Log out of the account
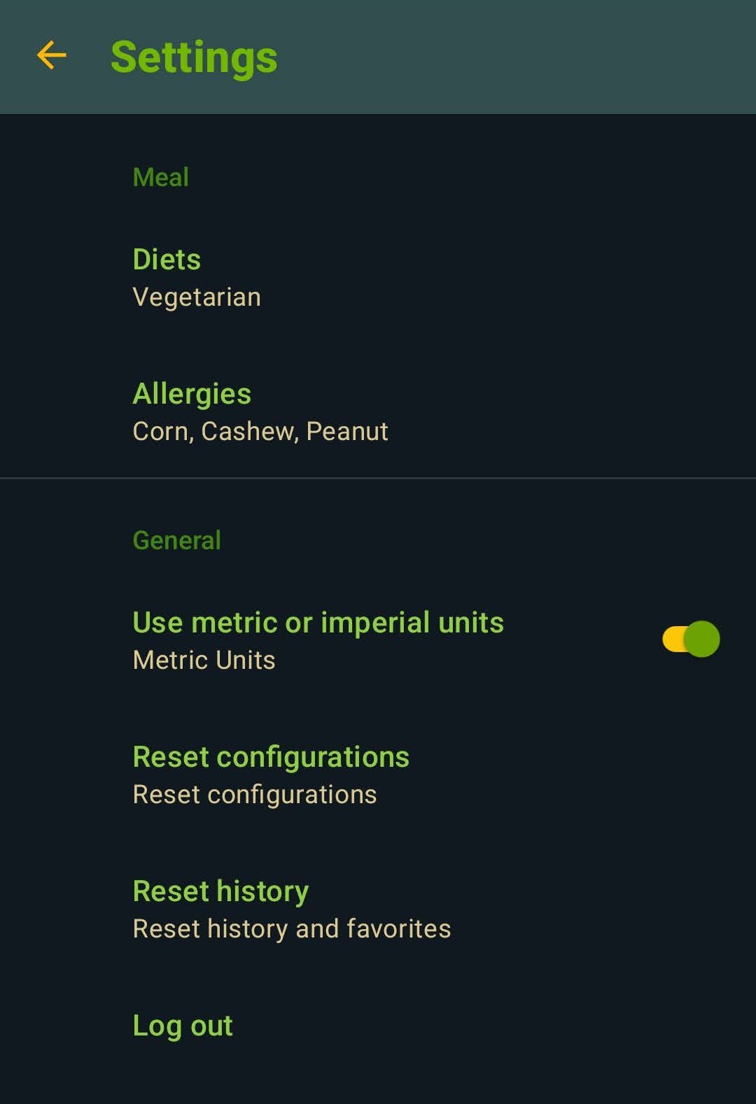The height and width of the screenshot is (1104, 756). click(183, 1026)
